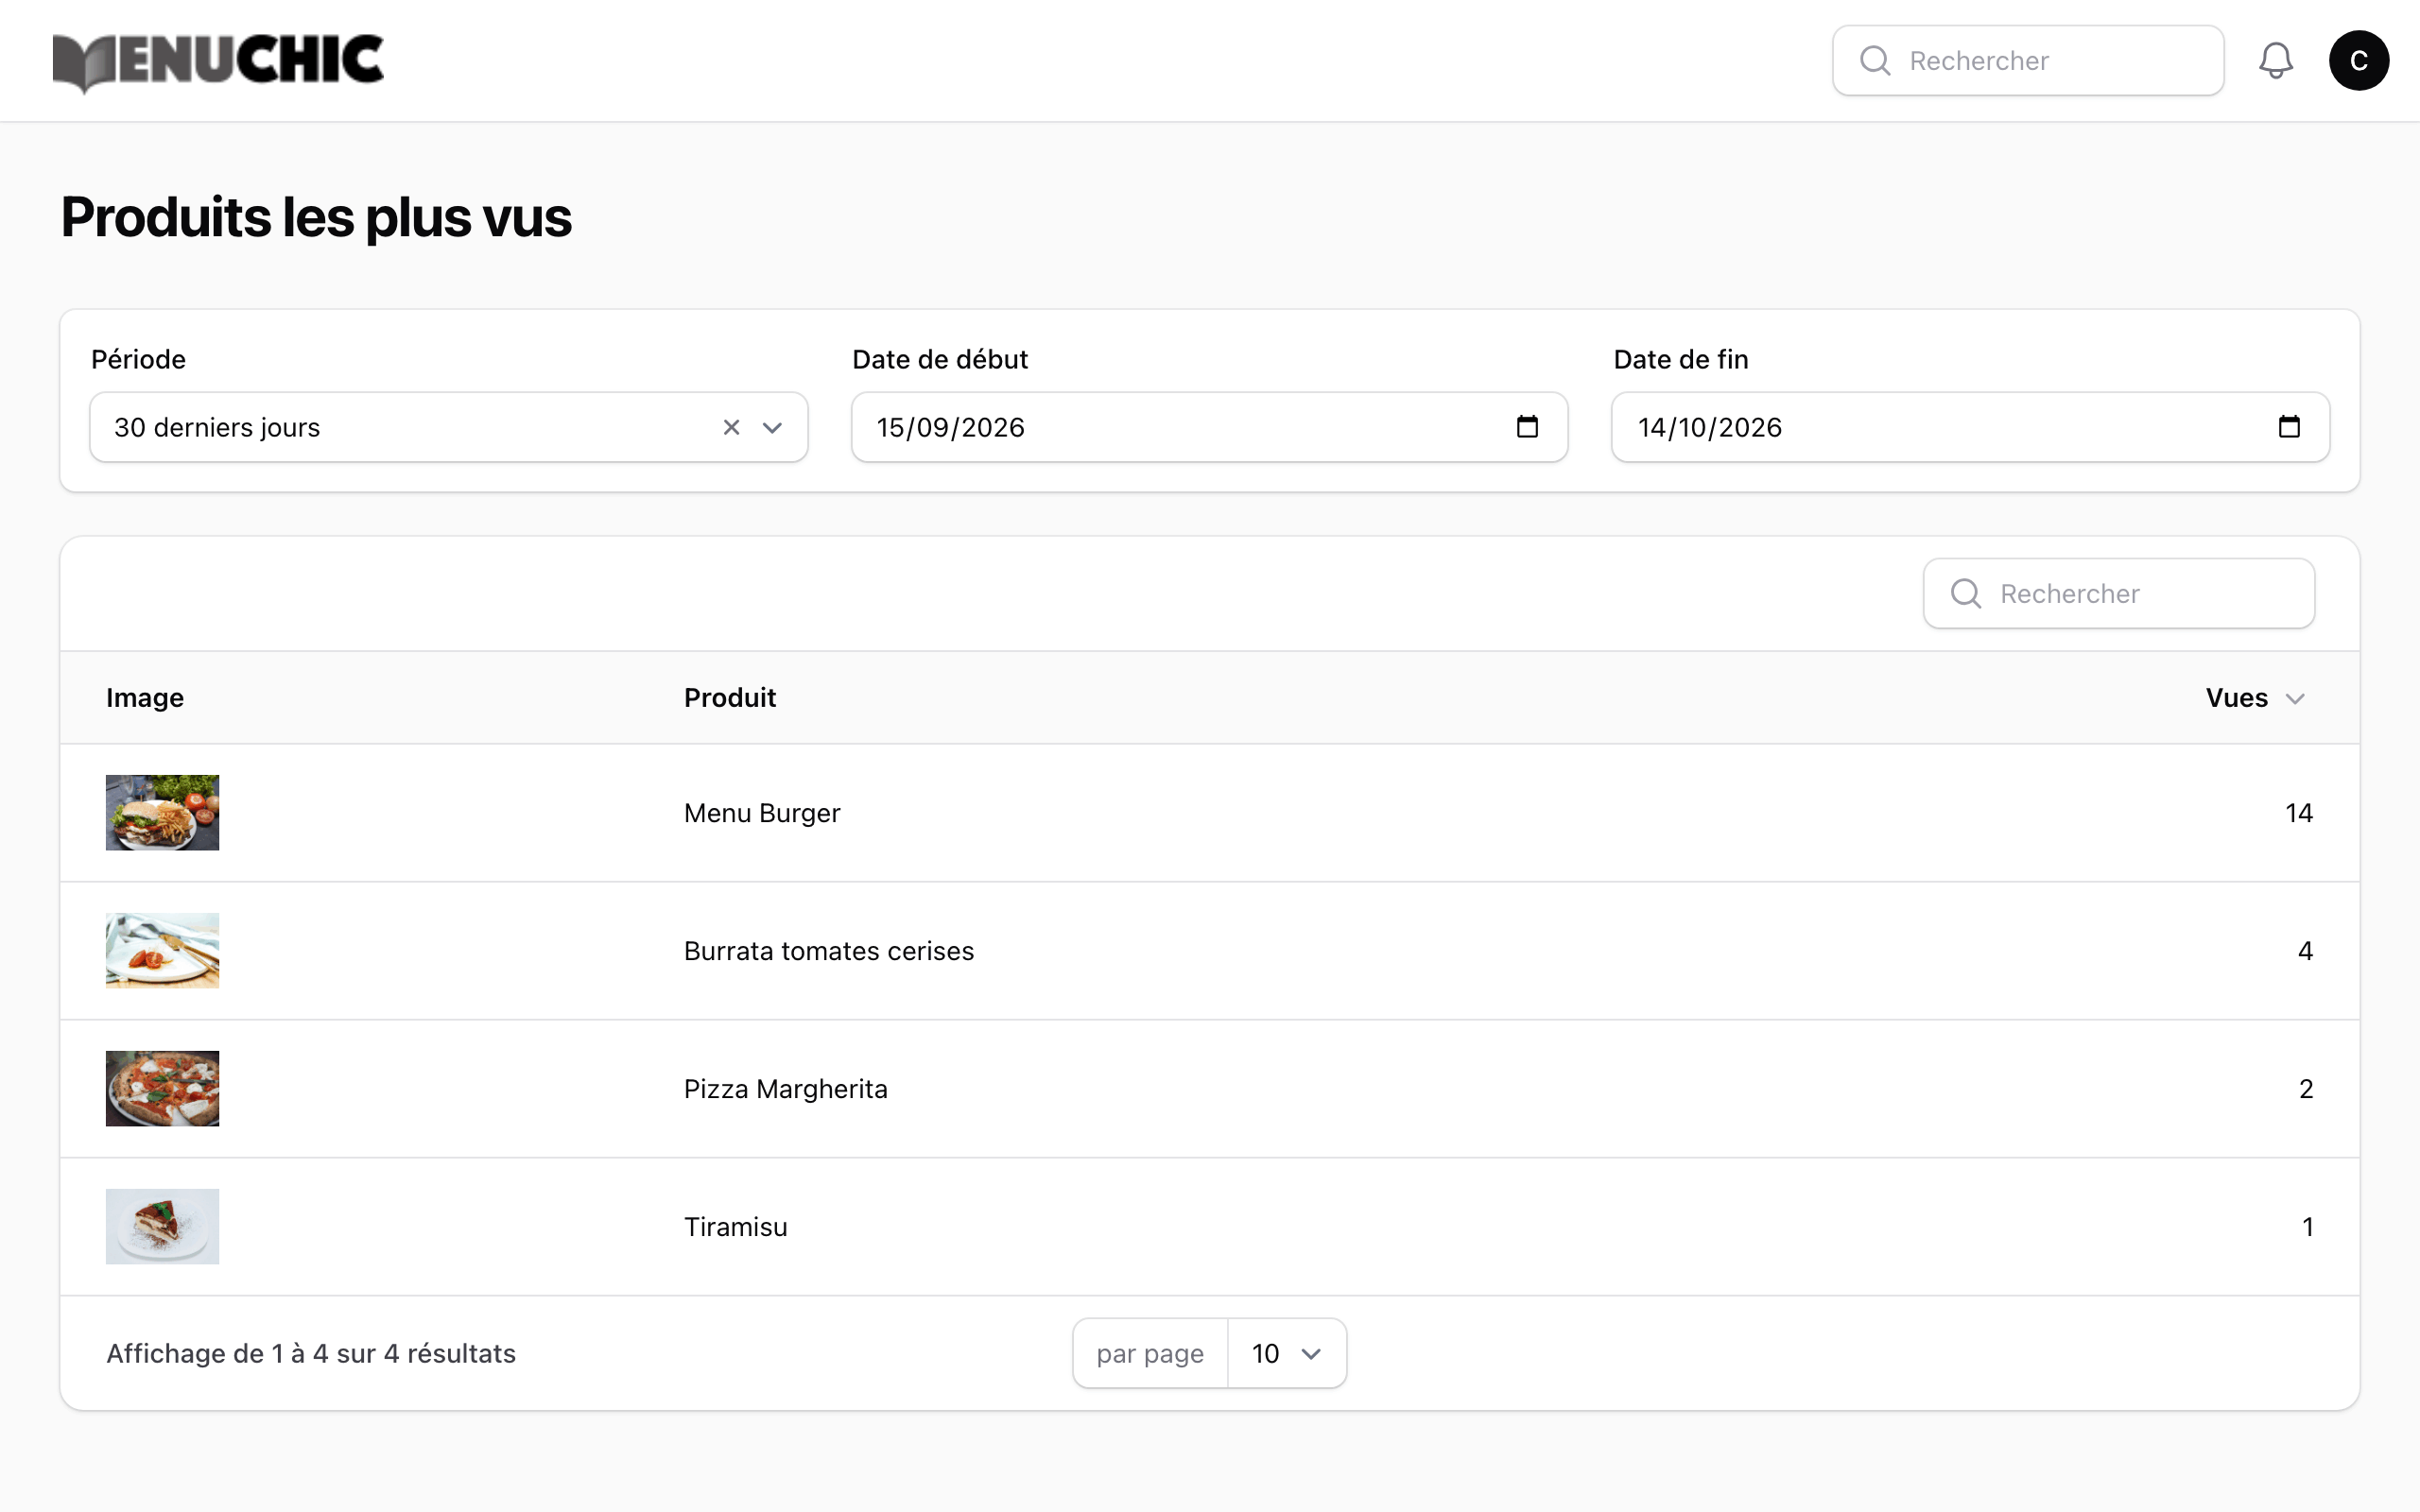Click the 2 views value for Pizza Margherita
The image size is (2420, 1512).
(x=2306, y=1089)
